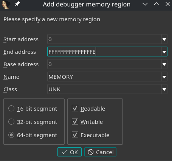Expand the Name field dropdown
Viewport: 172px width, 161px height.
pyautogui.click(x=164, y=77)
